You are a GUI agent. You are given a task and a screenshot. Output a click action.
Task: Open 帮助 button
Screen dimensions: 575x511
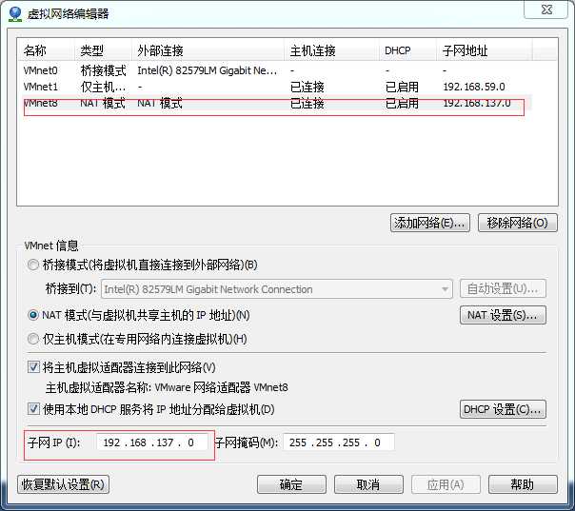pyautogui.click(x=523, y=484)
